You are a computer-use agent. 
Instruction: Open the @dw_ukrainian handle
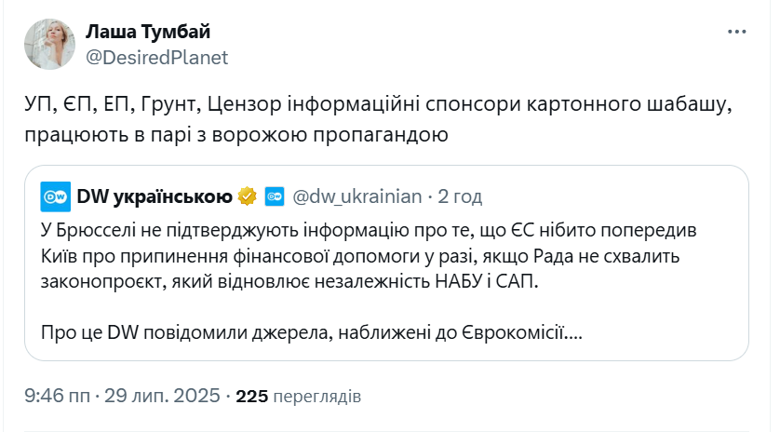(356, 196)
